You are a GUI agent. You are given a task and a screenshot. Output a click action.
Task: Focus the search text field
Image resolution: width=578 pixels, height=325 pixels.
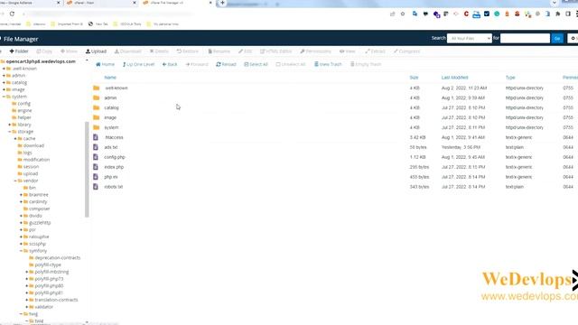[525, 38]
